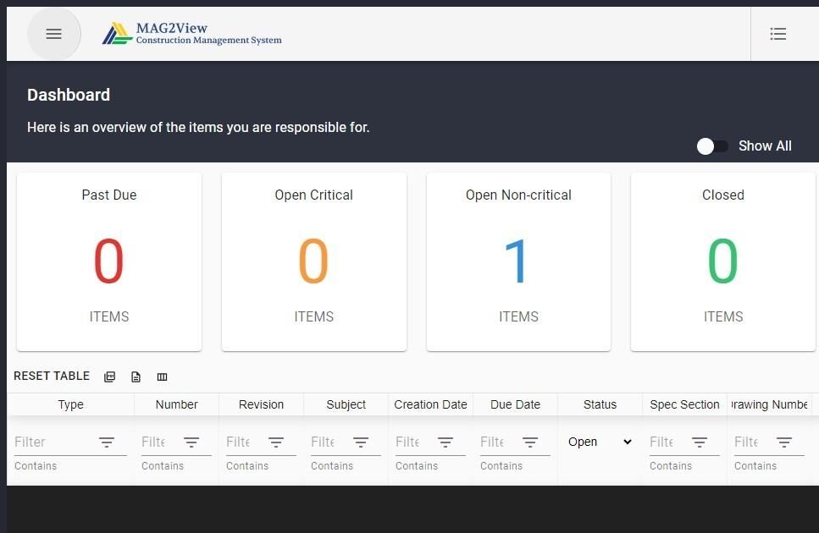Image resolution: width=819 pixels, height=533 pixels.
Task: Click the MAG2View logo
Action: pos(191,34)
